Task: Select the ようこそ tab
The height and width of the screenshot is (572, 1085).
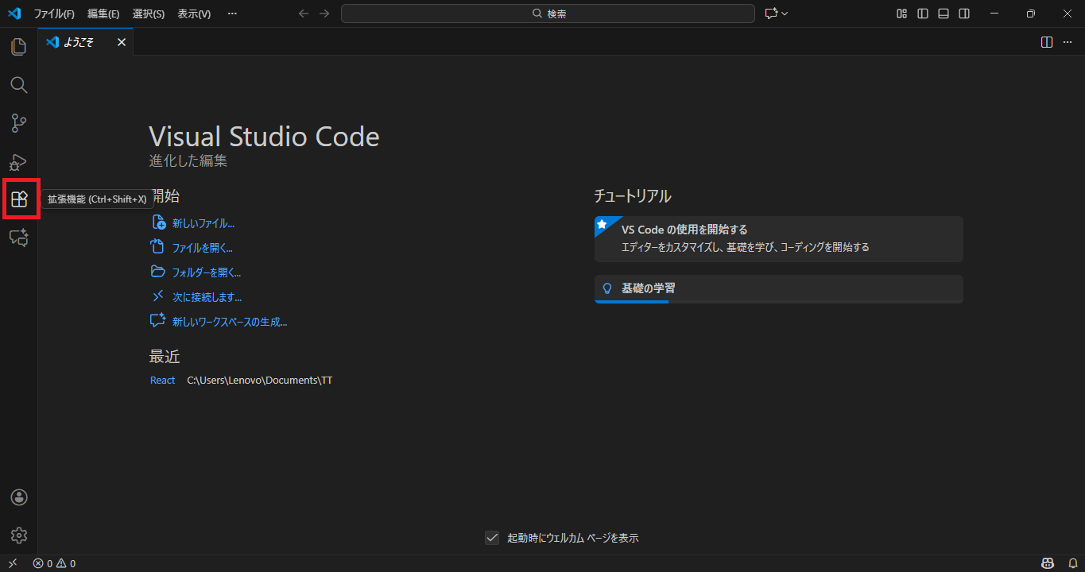Action: point(79,42)
